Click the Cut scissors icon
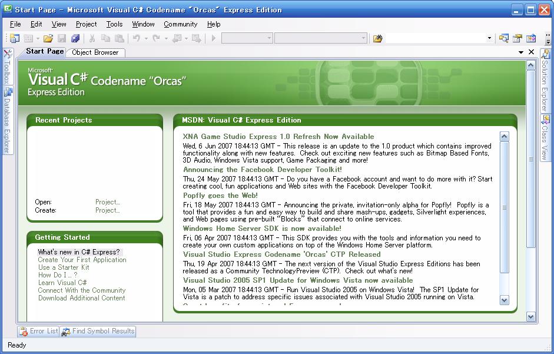The width and height of the screenshot is (554, 354). 92,38
